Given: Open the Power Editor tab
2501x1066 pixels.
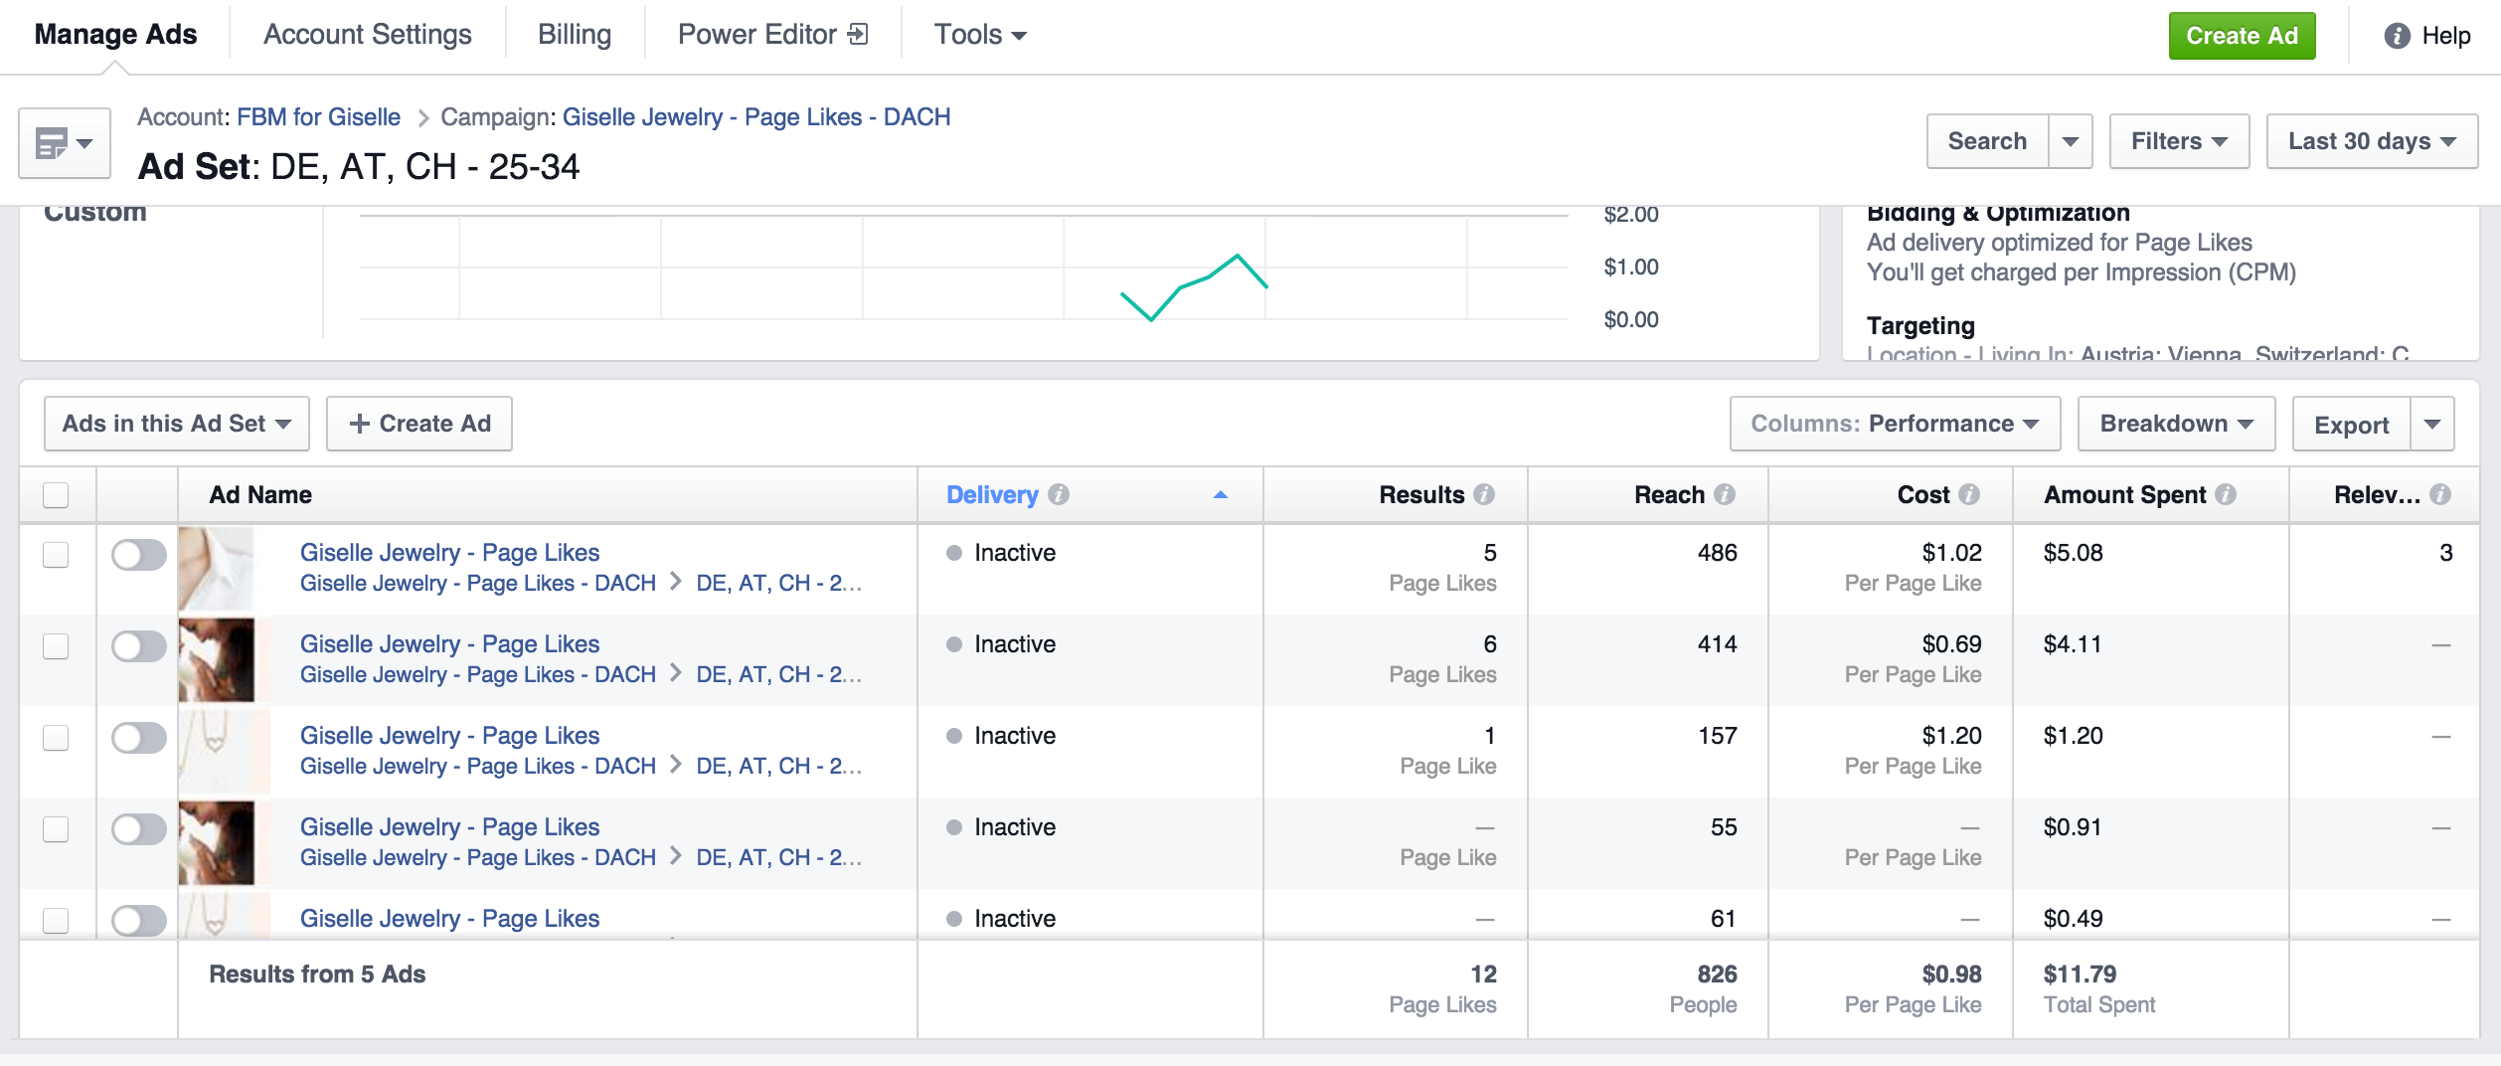Looking at the screenshot, I should pos(772,35).
